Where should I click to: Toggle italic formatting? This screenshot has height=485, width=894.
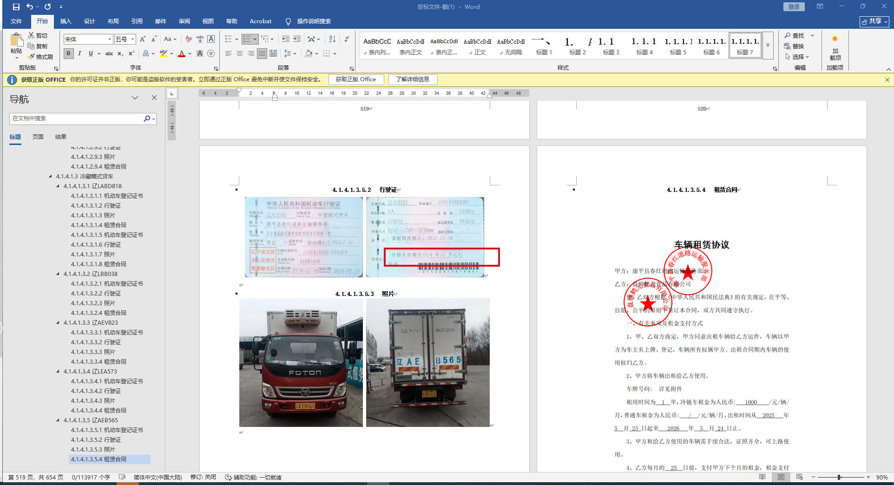tap(79, 53)
